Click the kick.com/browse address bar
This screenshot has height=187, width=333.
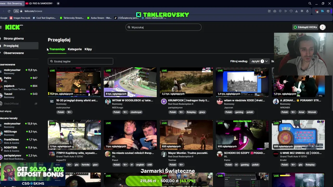tap(33, 11)
